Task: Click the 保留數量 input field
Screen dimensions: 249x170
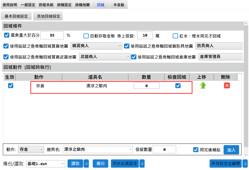Action: (x=164, y=150)
